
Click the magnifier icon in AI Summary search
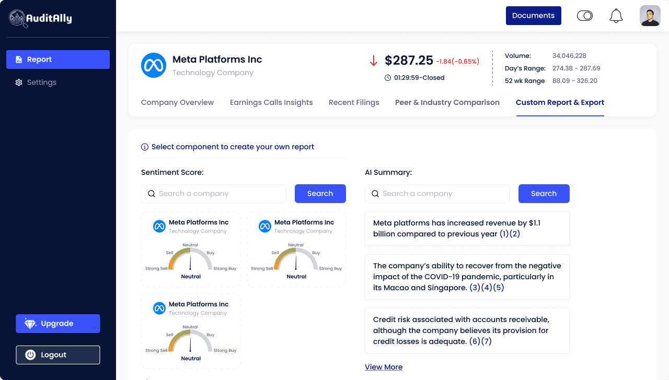click(375, 194)
